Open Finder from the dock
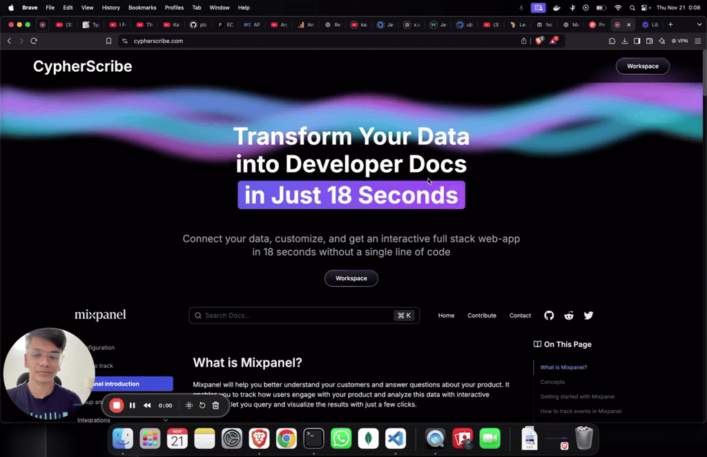This screenshot has width=707, height=457. [x=122, y=438]
